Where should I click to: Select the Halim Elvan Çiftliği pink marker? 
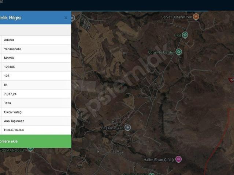[x=178, y=159]
